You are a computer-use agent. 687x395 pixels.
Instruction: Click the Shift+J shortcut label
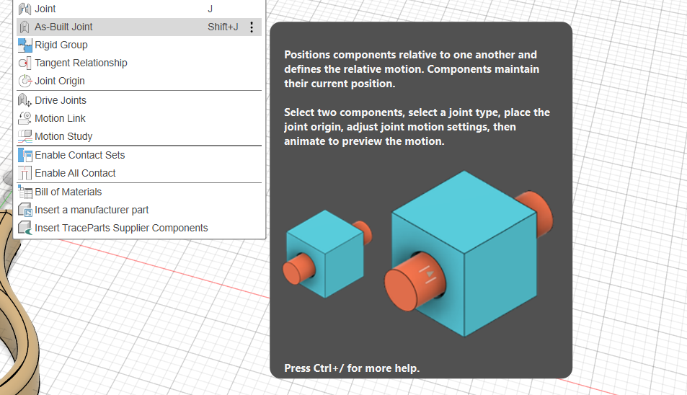pyautogui.click(x=223, y=27)
